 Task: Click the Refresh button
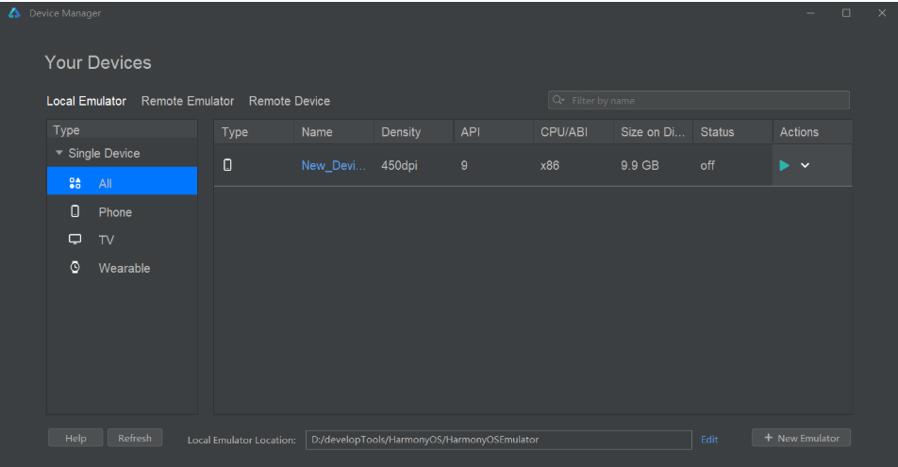pyautogui.click(x=135, y=438)
